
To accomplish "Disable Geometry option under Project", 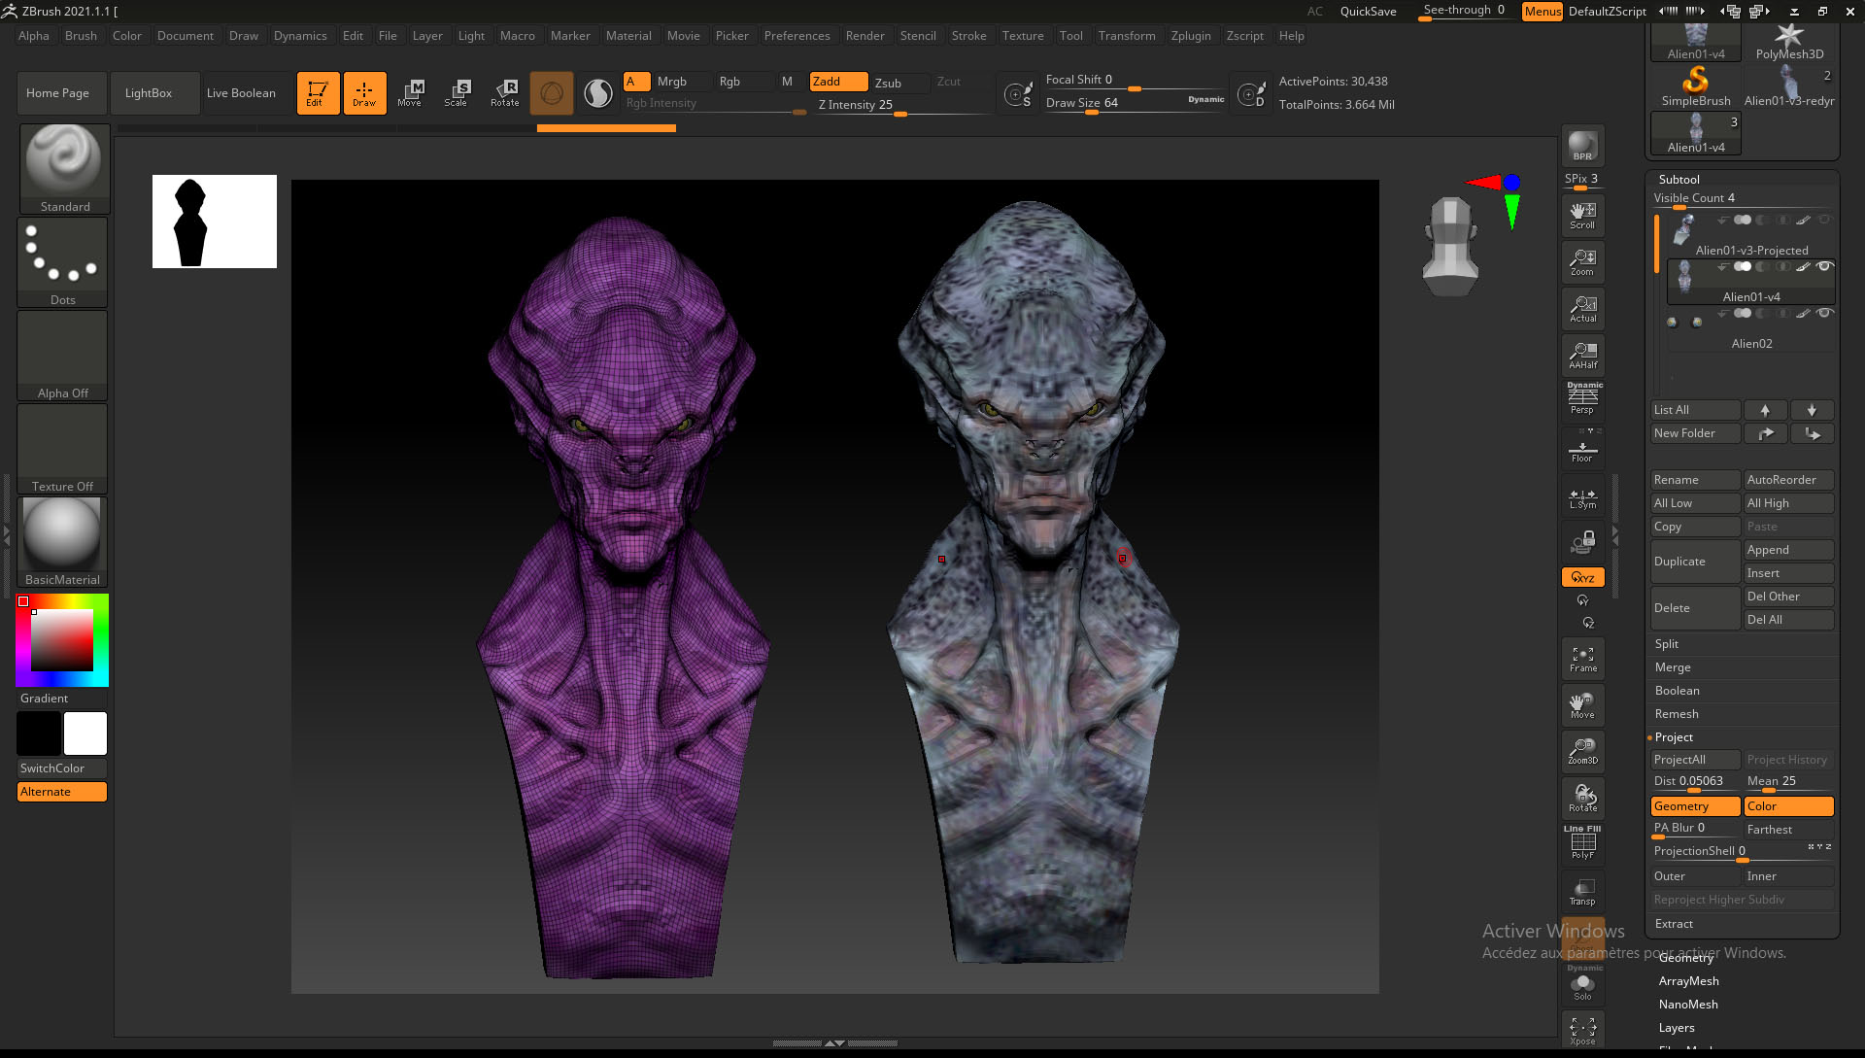I will pos(1694,806).
